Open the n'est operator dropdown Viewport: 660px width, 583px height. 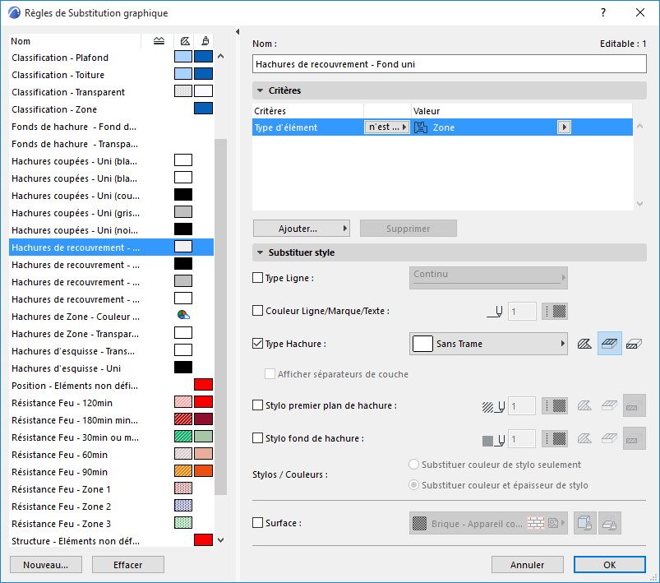[x=387, y=127]
